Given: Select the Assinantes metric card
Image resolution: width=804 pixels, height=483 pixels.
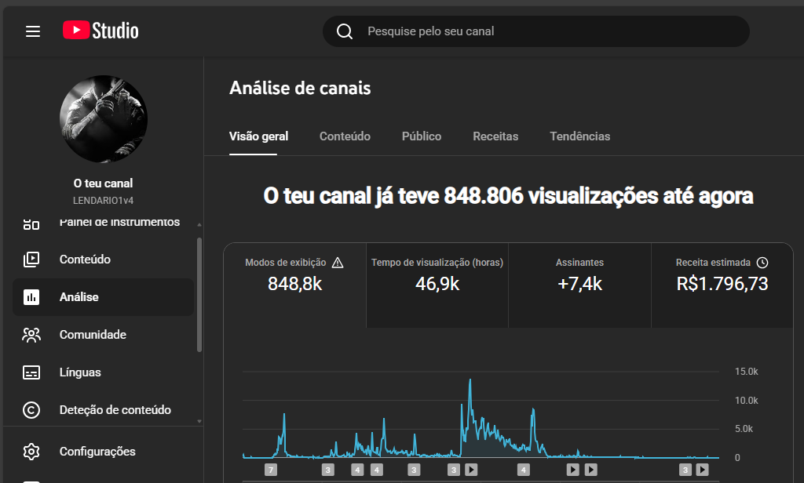Looking at the screenshot, I should pos(580,285).
